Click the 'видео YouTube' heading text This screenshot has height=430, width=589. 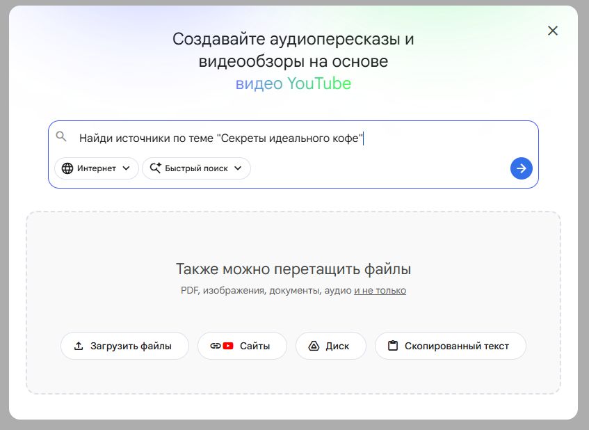pyautogui.click(x=293, y=83)
